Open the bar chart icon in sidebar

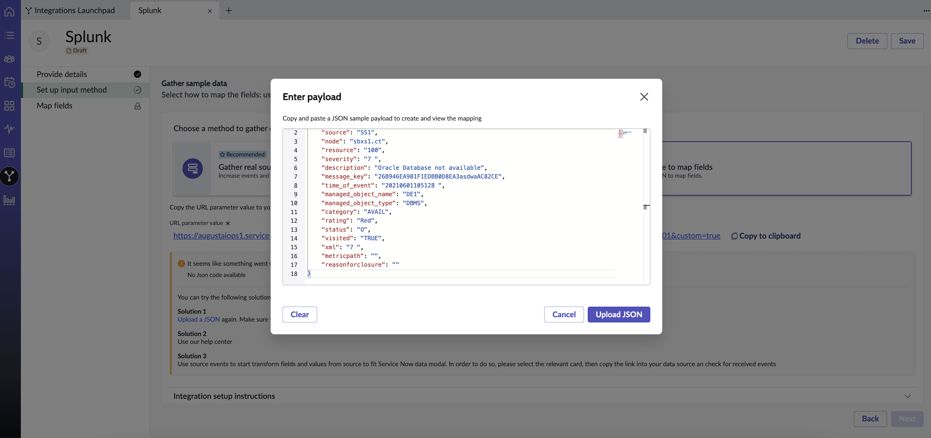pos(9,200)
